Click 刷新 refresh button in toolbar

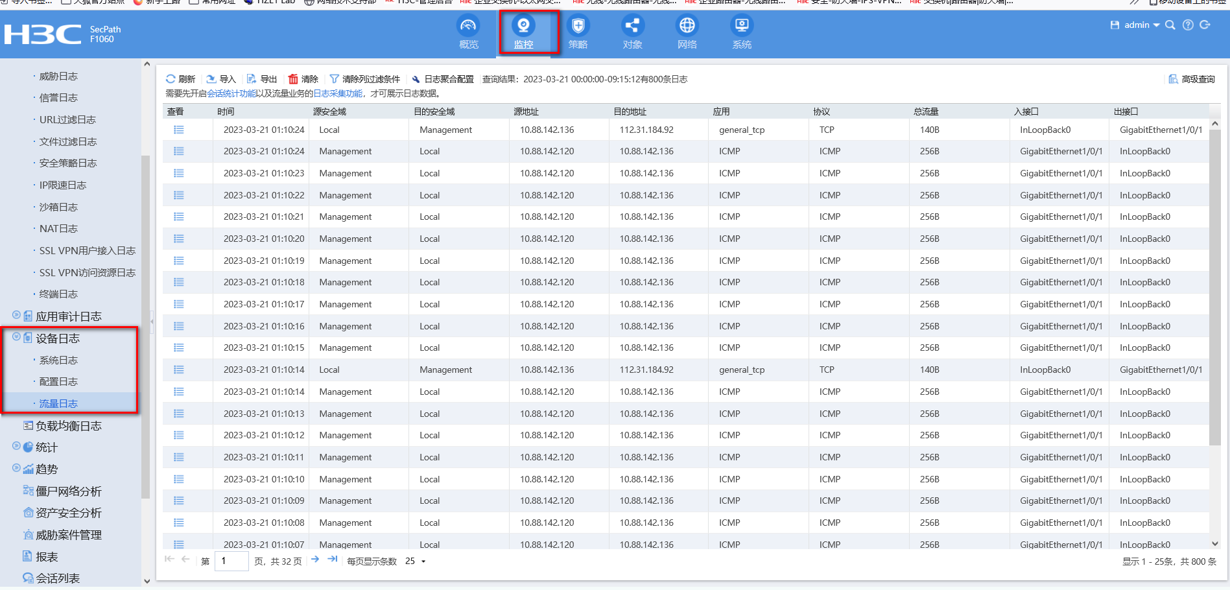coord(181,79)
